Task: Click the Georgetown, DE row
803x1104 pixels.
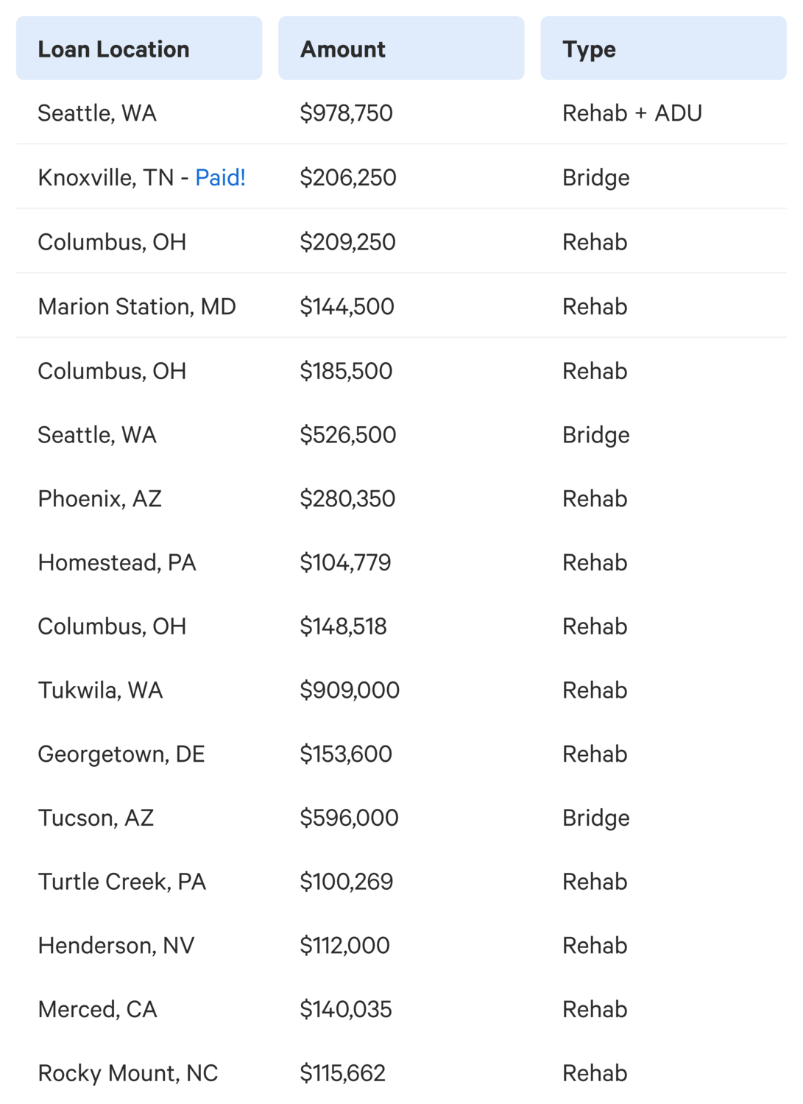Action: 401,754
